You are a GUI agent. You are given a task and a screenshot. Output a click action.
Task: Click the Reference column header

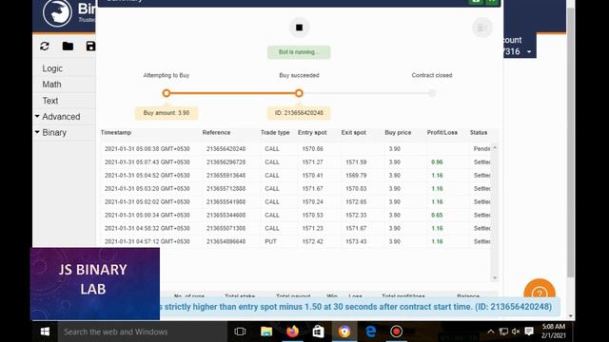tap(216, 133)
